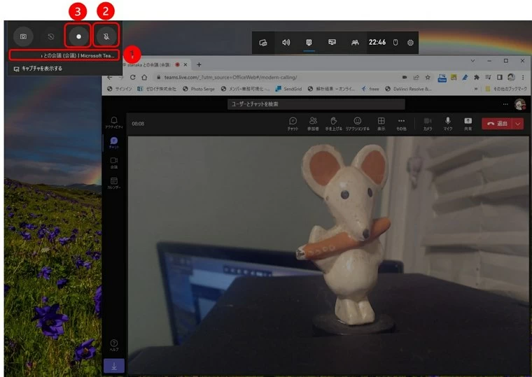
Task: Click the participant video of the mouse figurine
Action: (328, 255)
